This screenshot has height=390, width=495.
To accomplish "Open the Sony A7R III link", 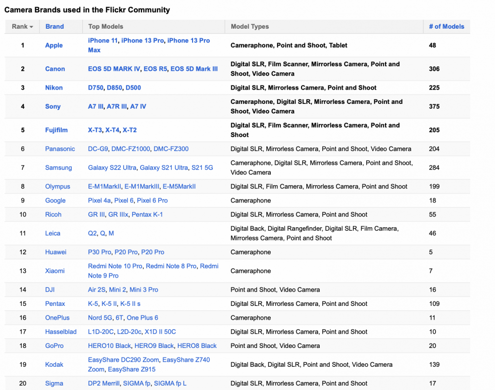I will (x=117, y=106).
